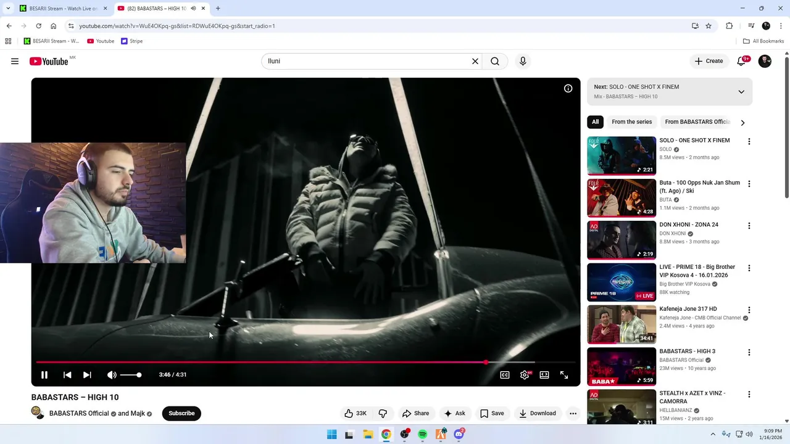This screenshot has width=790, height=444.
Task: Select the From the series chip
Action: coord(631,122)
